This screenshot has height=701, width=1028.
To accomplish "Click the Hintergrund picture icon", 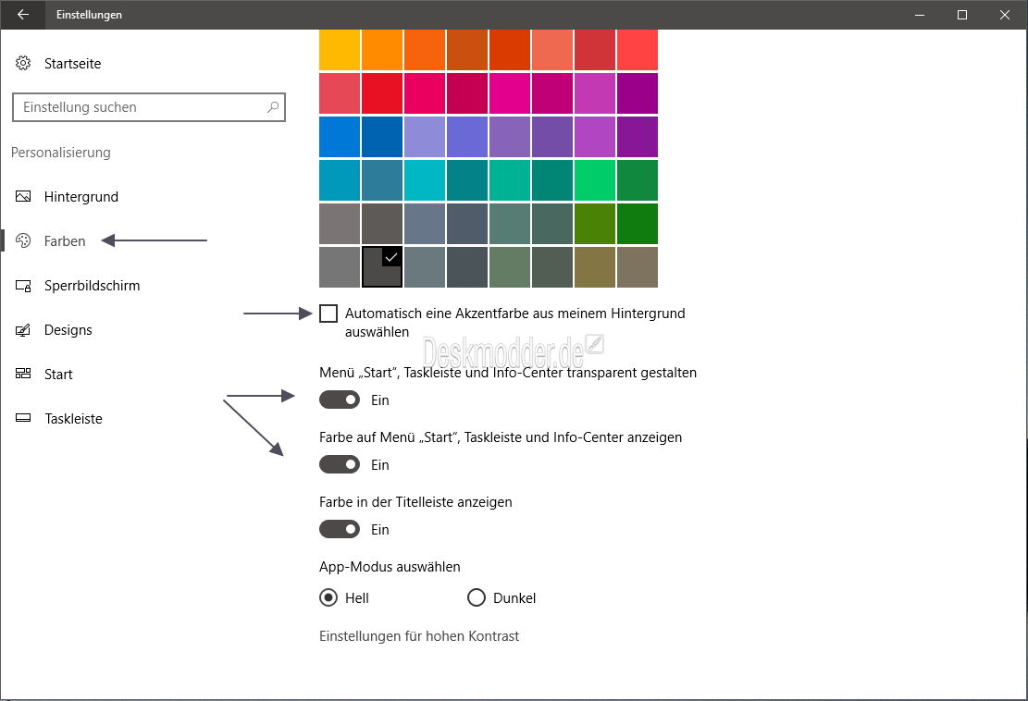I will coord(23,196).
